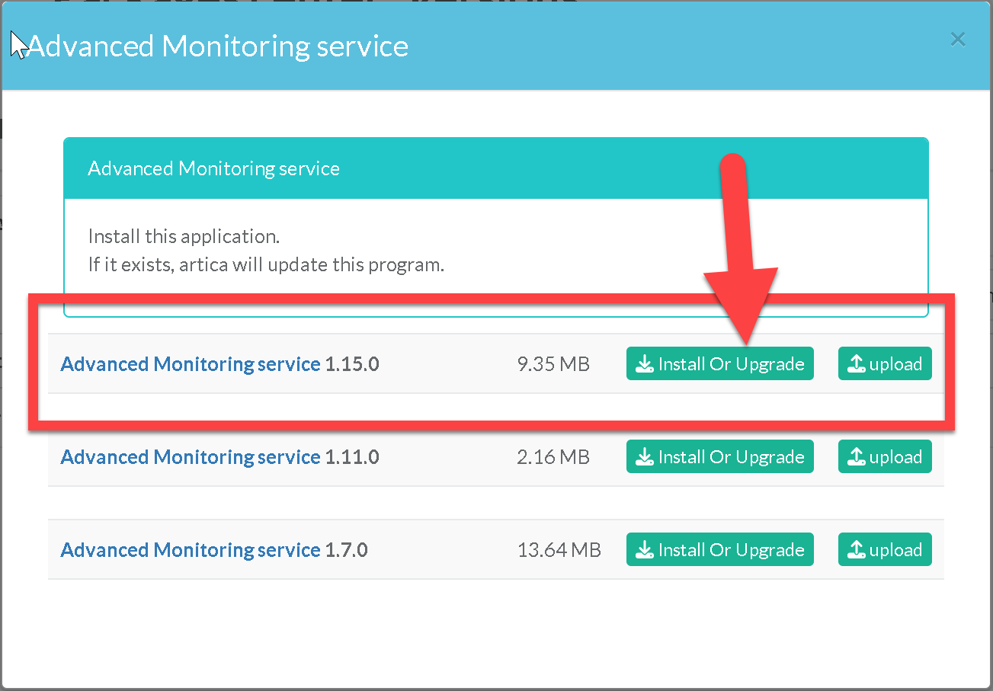This screenshot has width=993, height=691.
Task: Select the 2.16 MB size label
Action: click(553, 457)
